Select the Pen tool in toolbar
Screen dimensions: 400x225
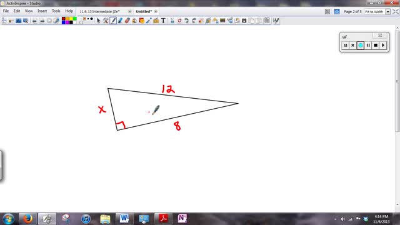[113, 21]
